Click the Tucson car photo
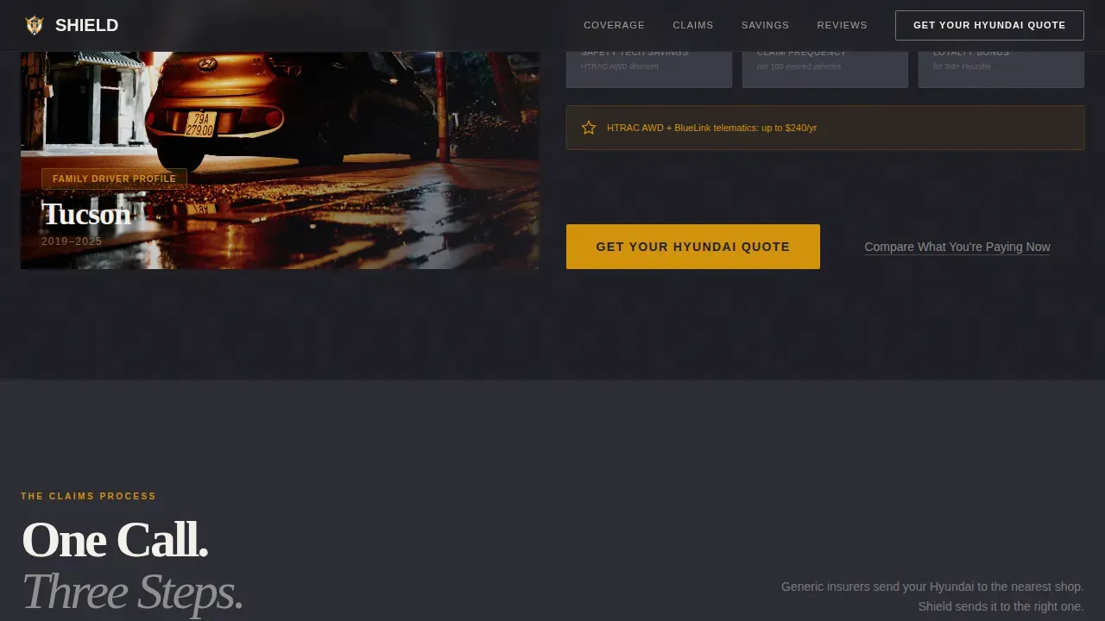This screenshot has width=1105, height=621. tap(280, 160)
